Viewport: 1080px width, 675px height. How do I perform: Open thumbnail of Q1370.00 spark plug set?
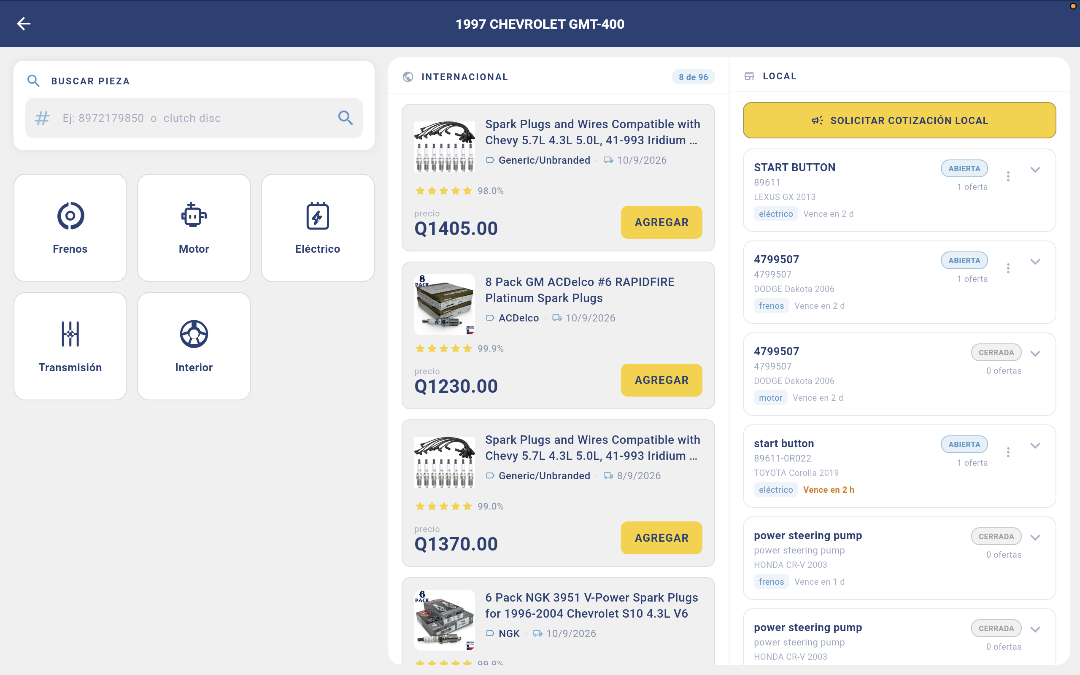click(445, 462)
